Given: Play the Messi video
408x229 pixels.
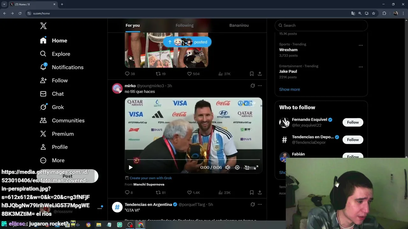Looking at the screenshot, I should [x=131, y=167].
